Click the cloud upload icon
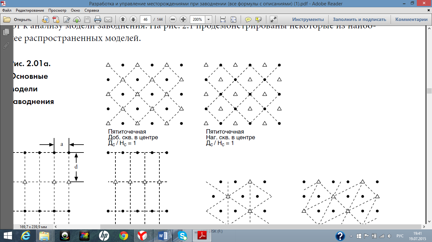 click(77, 20)
